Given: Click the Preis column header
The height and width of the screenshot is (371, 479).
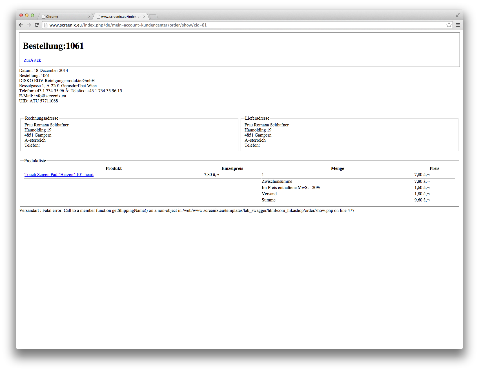Looking at the screenshot, I should coord(434,168).
